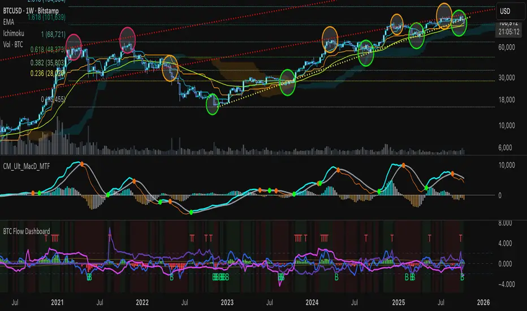Viewport: 527px width, 311px height.
Task: Click the 6,000 price axis label
Action: [505, 148]
